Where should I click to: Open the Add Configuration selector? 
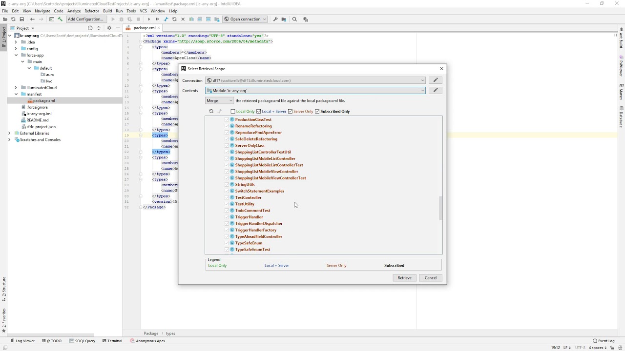click(85, 19)
